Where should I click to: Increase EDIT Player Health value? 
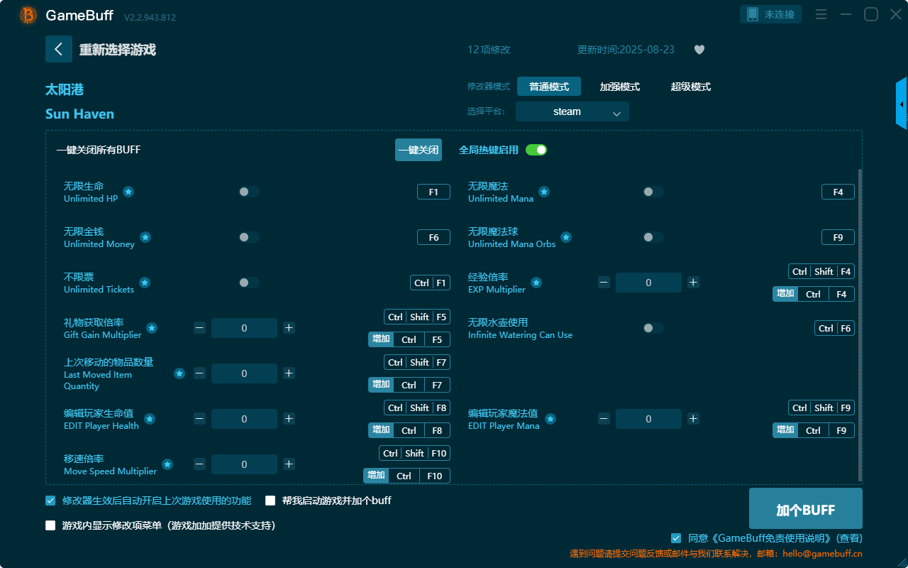(x=289, y=419)
